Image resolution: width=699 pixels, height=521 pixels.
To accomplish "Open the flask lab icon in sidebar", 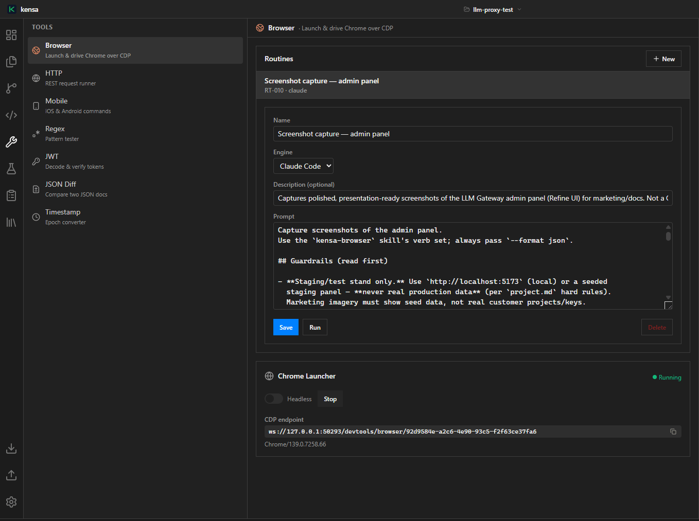I will (x=11, y=169).
